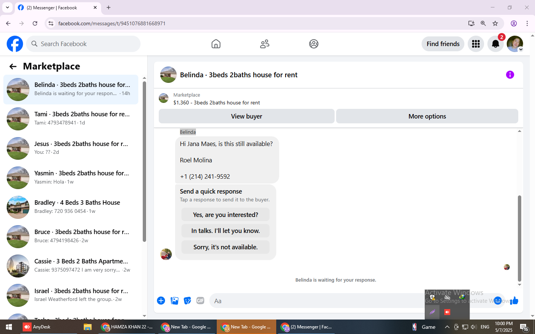
Task: Open ENG language selector in taskbar
Action: (x=485, y=327)
